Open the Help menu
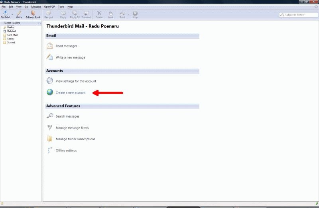This screenshot has width=319, height=208. [70, 7]
